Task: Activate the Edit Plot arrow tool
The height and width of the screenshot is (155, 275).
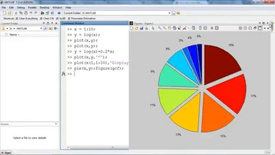Action: 153,28
